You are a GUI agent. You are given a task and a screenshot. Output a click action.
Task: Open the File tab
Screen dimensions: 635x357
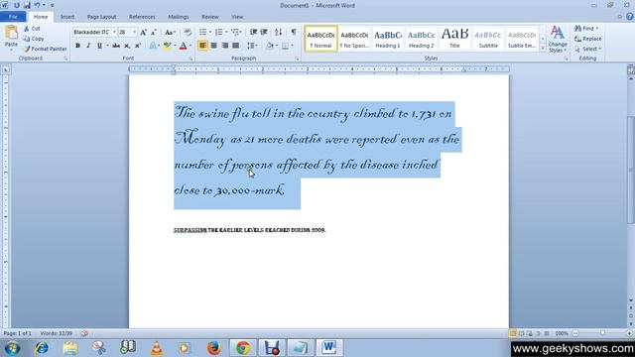pos(13,17)
